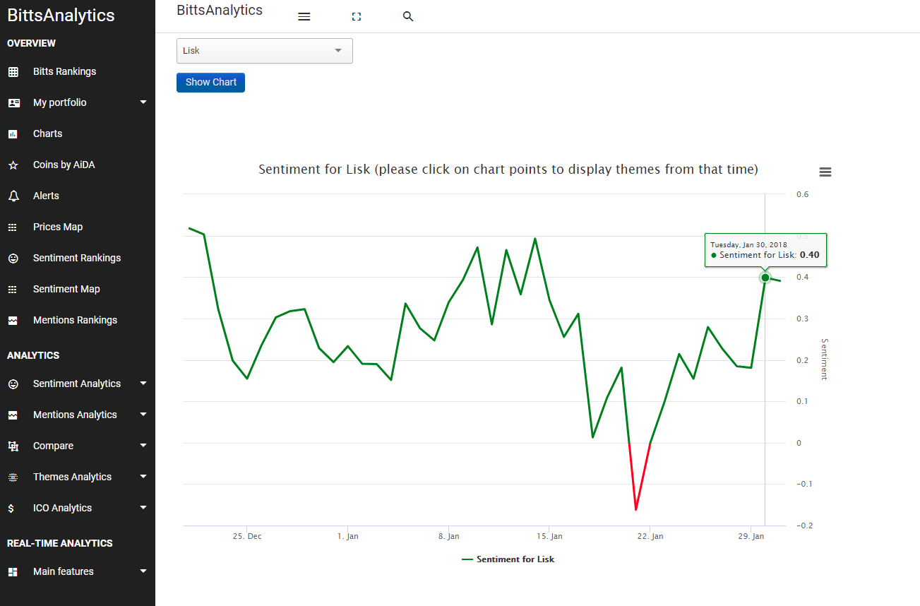Click the Bitts Rankings grid icon
This screenshot has height=606, width=920.
[13, 72]
